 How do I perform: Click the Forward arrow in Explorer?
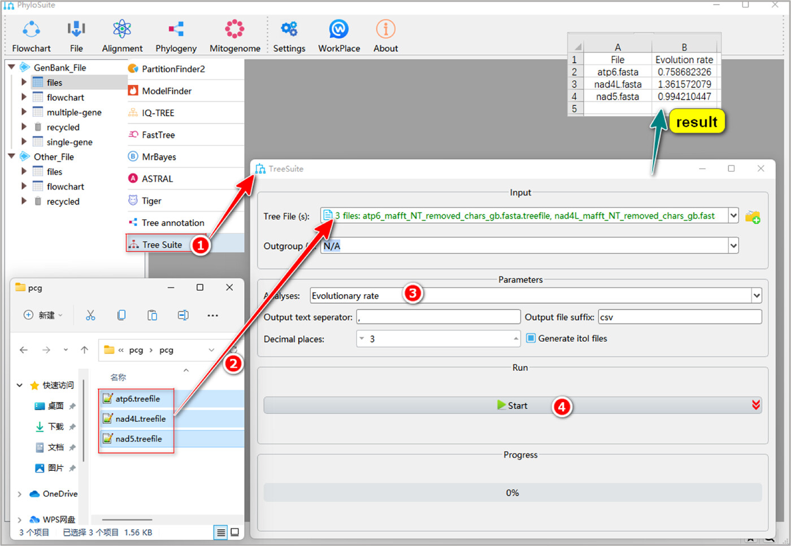tap(46, 350)
